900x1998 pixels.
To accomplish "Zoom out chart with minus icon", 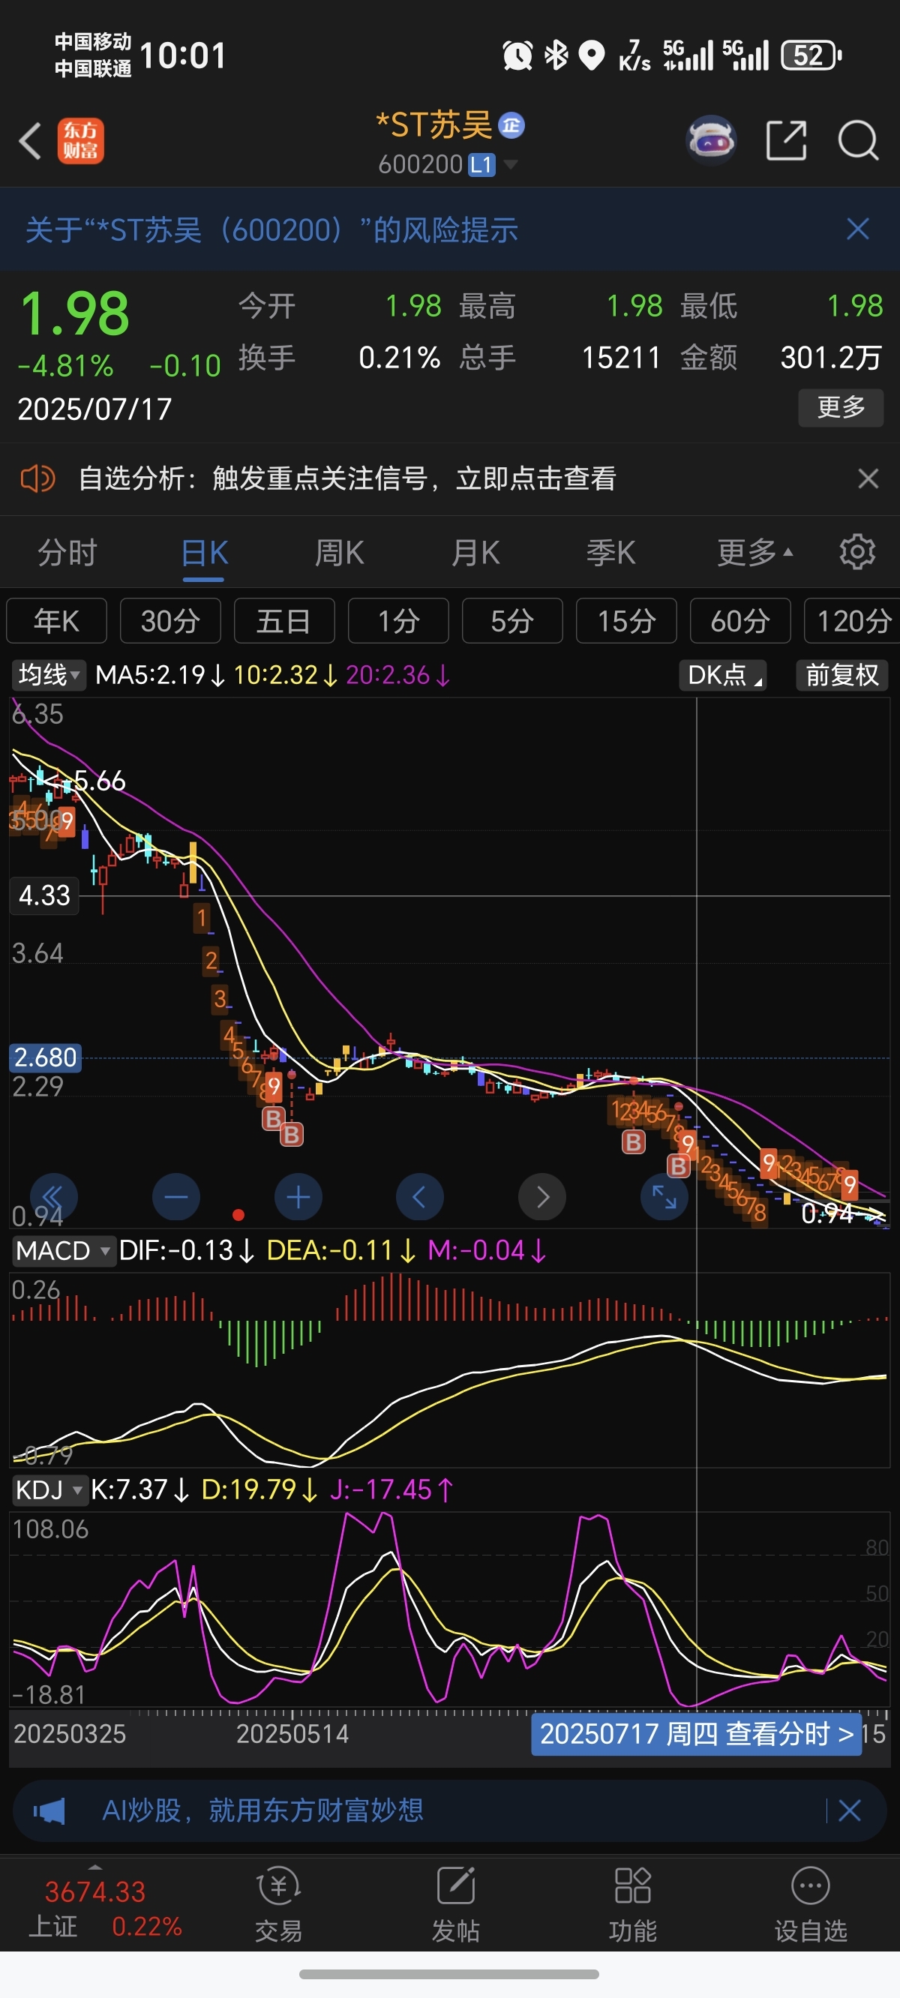I will pyautogui.click(x=176, y=1197).
